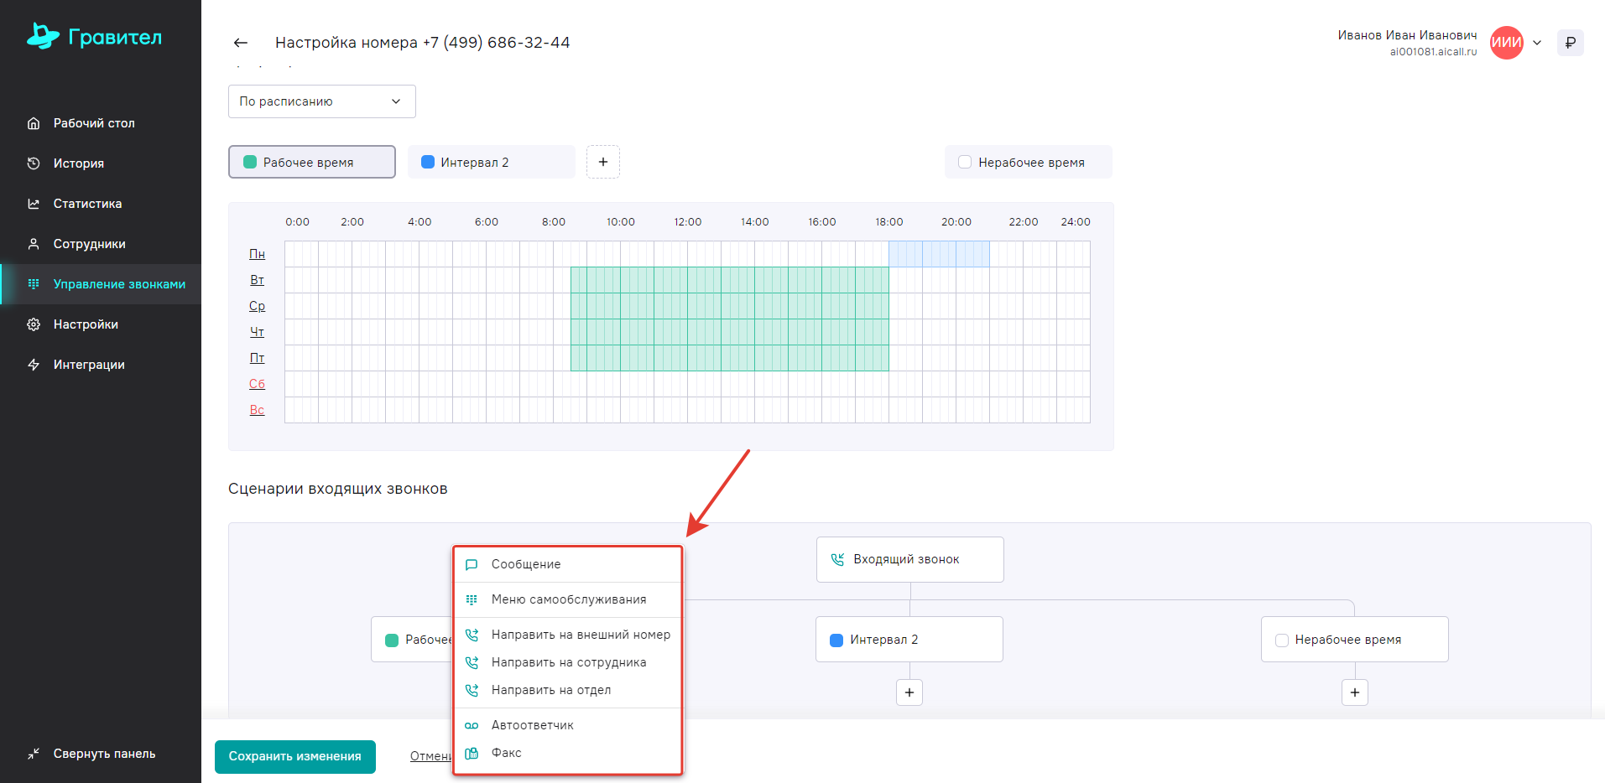Click the user avatar ИИИ
The image size is (1605, 783).
pos(1506,43)
